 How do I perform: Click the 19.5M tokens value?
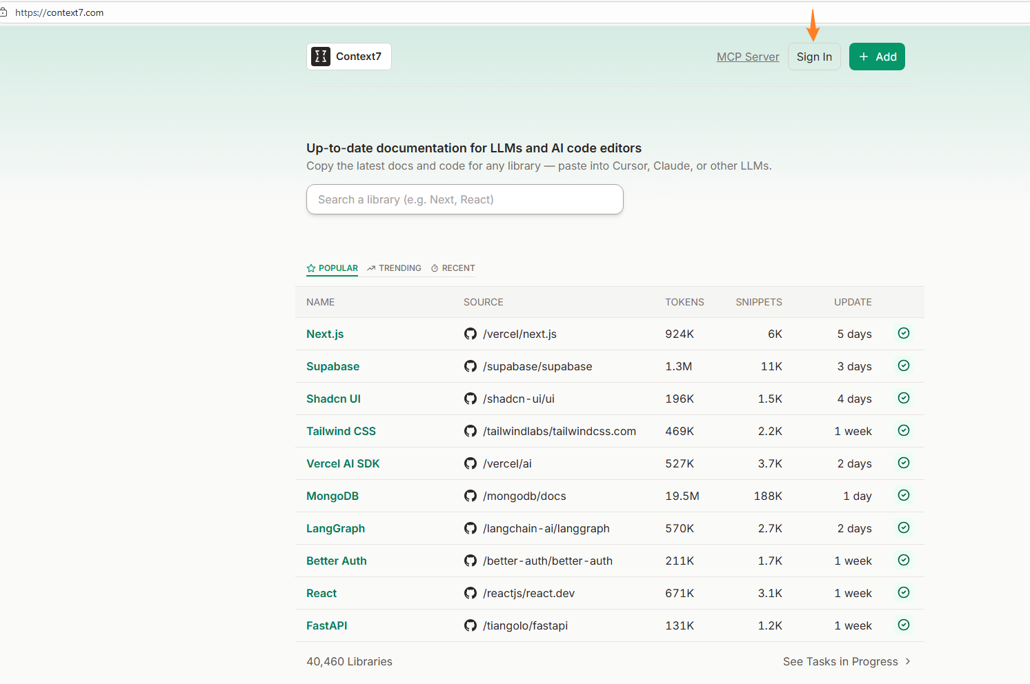point(682,496)
